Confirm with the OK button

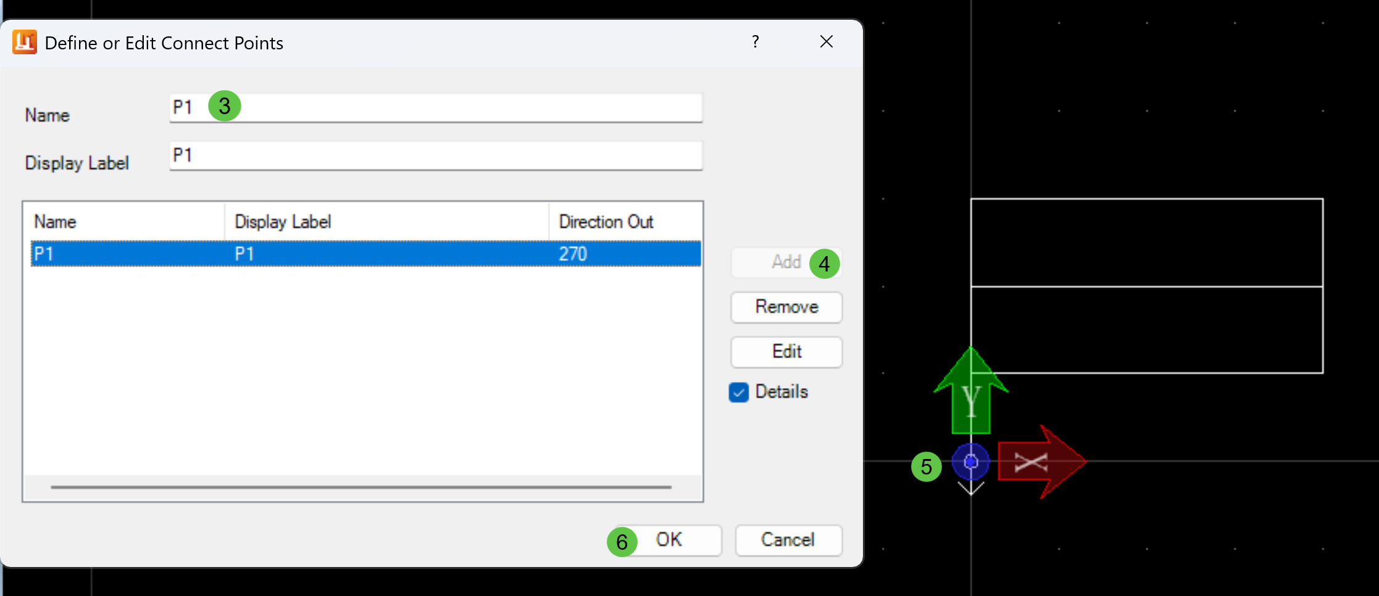669,540
